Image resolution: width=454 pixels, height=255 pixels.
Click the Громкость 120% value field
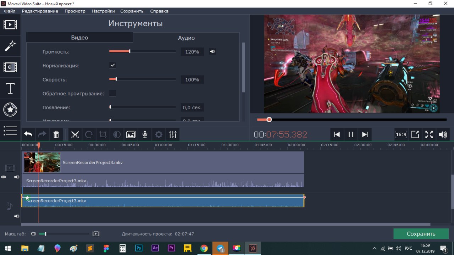pos(192,52)
